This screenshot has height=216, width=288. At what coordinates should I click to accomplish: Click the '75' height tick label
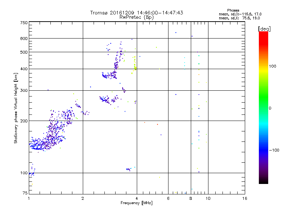[x=25, y=193]
